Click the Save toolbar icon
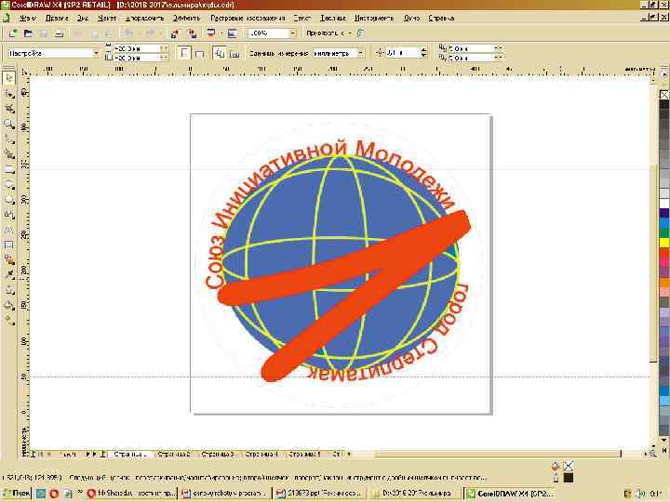670x502 pixels. (x=44, y=33)
